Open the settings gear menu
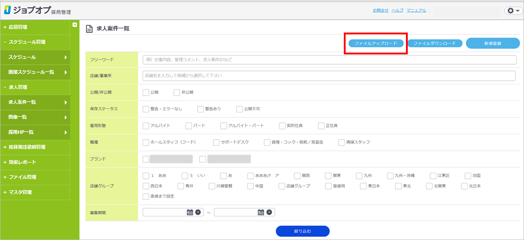Viewport: 524px width, 240px height. pyautogui.click(x=511, y=11)
